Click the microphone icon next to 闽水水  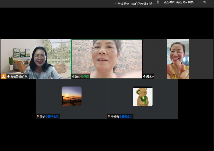(144, 76)
